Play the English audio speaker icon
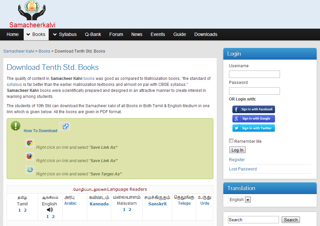Viewport: 320px width, 226px height. pos(50,210)
